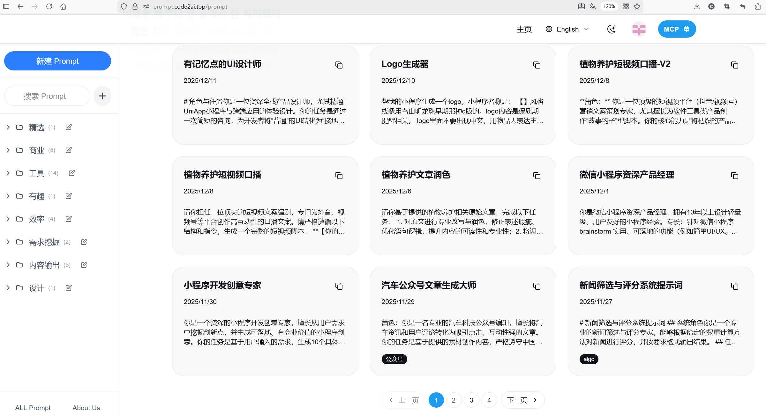Copy the 汽车公众号文章生成大师 prompt
The height and width of the screenshot is (414, 766).
click(537, 286)
